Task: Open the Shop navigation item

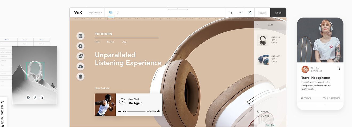Action: click(x=124, y=42)
